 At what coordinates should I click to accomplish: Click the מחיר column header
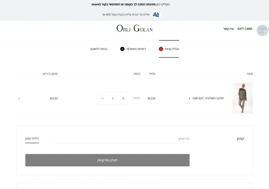point(152,74)
